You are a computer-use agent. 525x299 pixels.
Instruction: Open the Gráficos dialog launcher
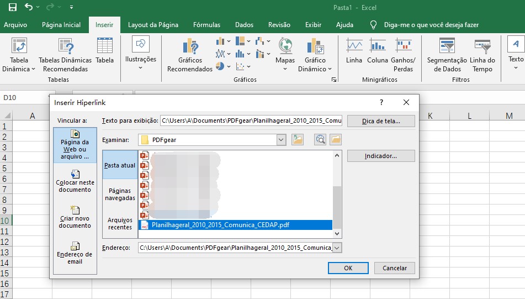[334, 80]
